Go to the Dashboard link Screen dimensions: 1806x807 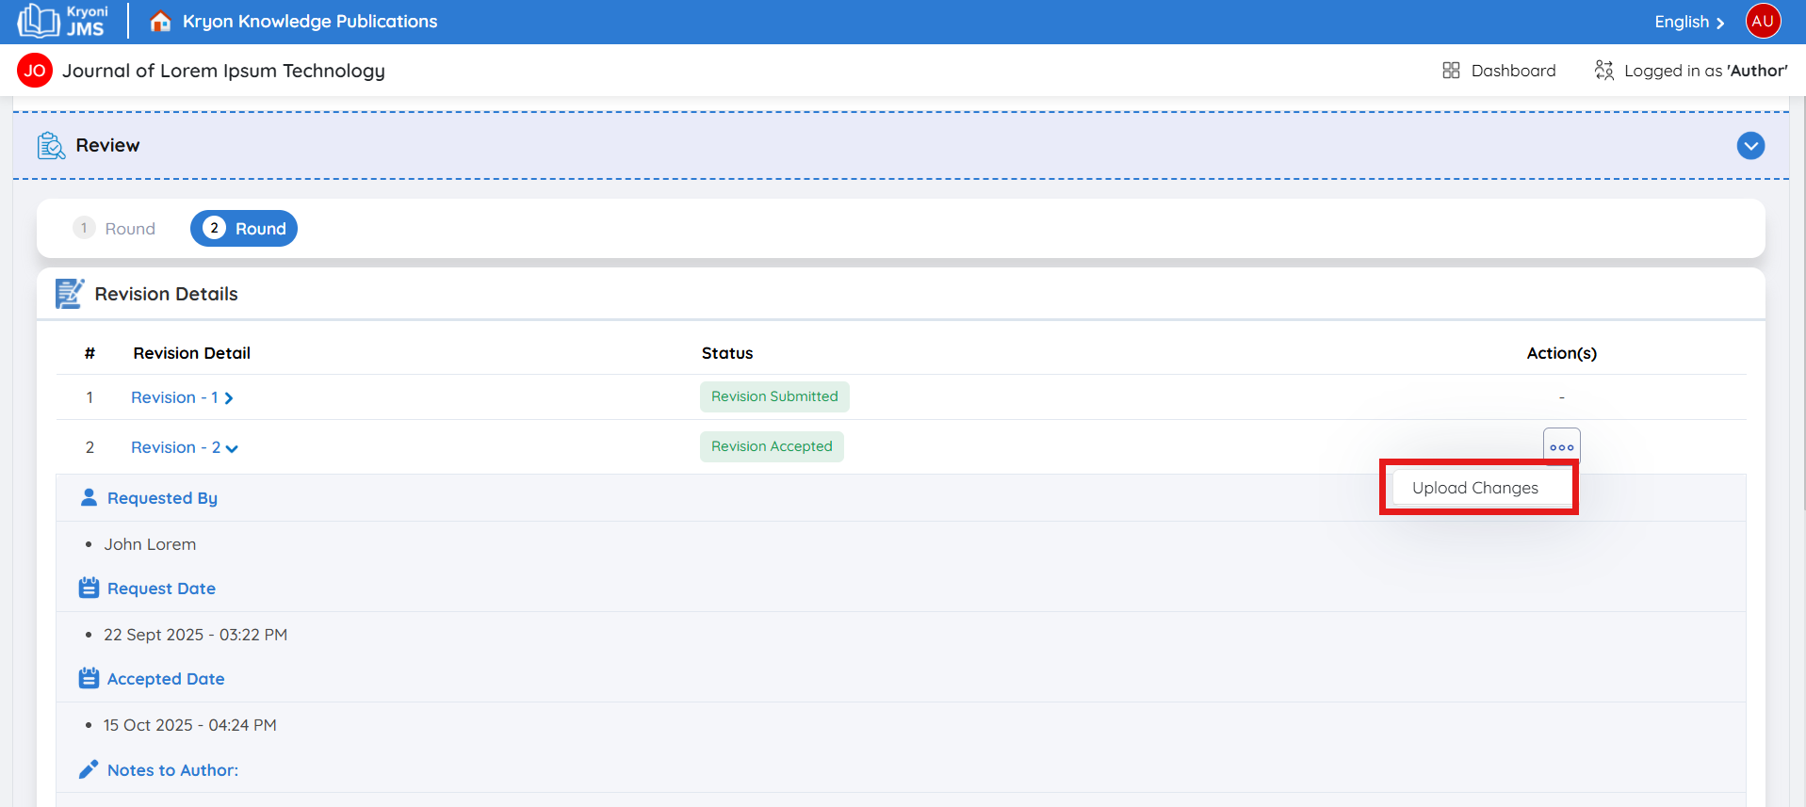click(x=1512, y=71)
